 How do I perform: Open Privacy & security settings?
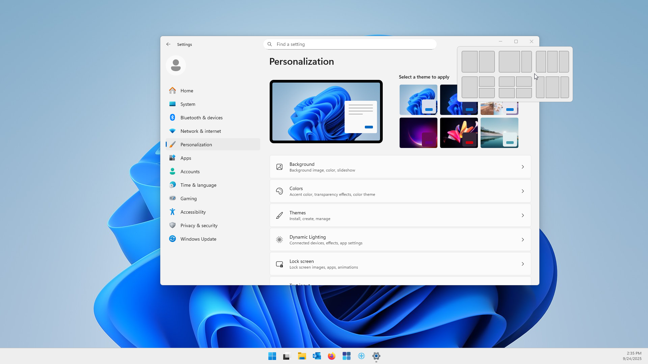pyautogui.click(x=199, y=225)
